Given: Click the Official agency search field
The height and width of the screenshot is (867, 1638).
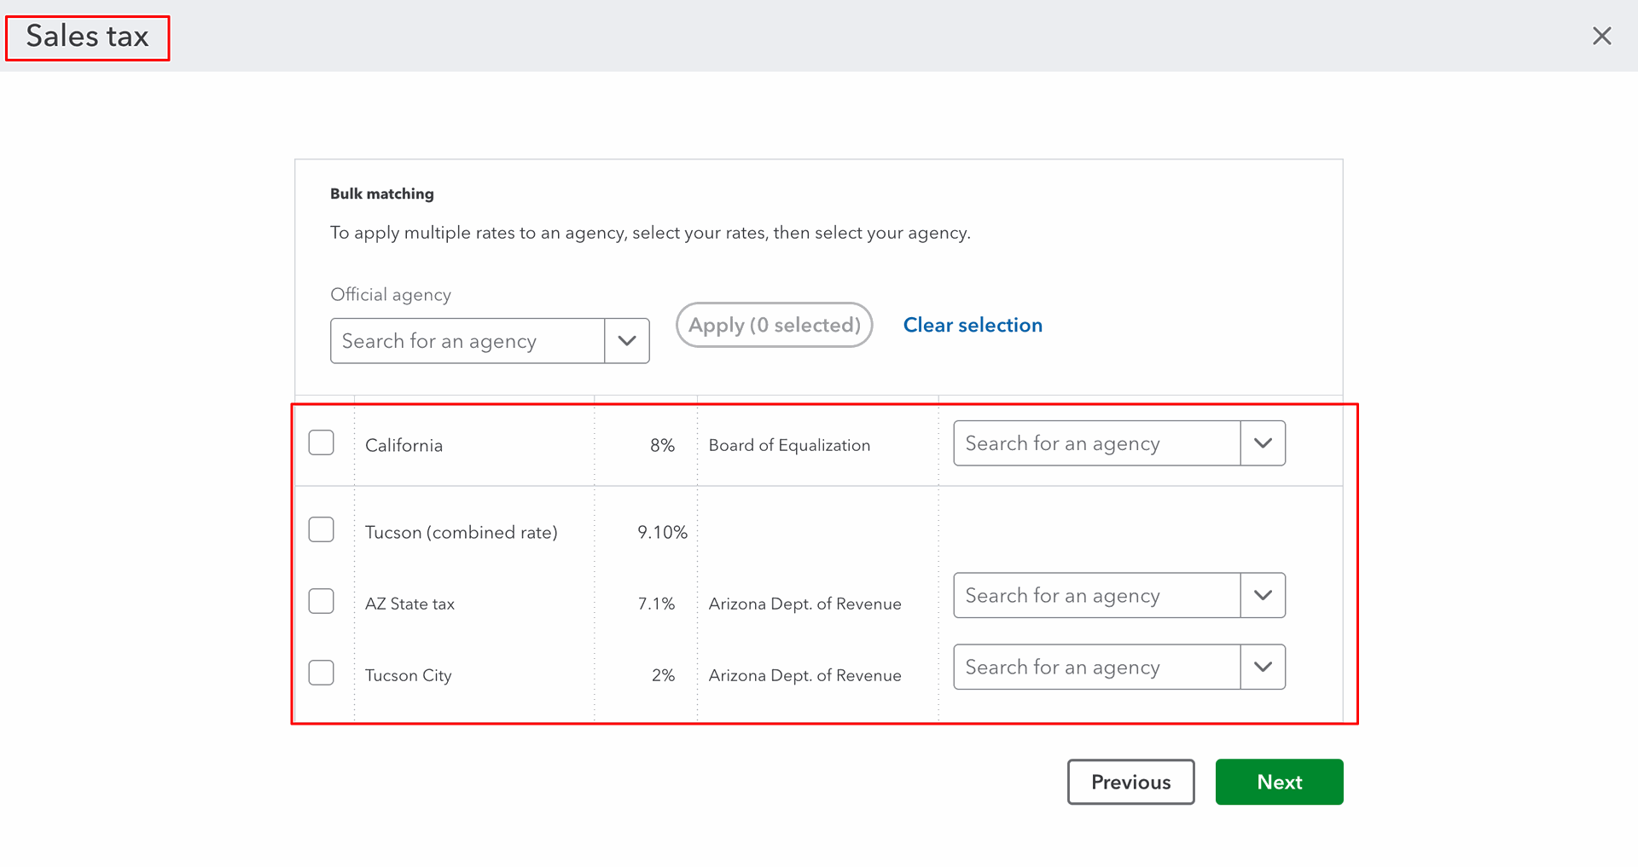Looking at the screenshot, I should pos(468,341).
